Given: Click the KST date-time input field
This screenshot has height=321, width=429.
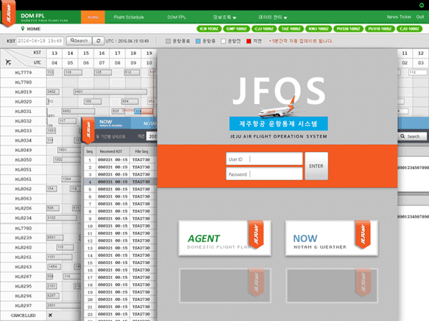Looking at the screenshot, I should pos(40,41).
